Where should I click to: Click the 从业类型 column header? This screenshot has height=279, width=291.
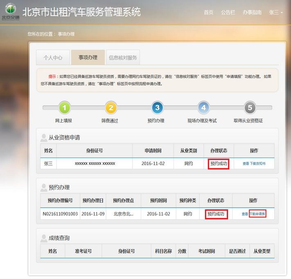tap(262, 251)
